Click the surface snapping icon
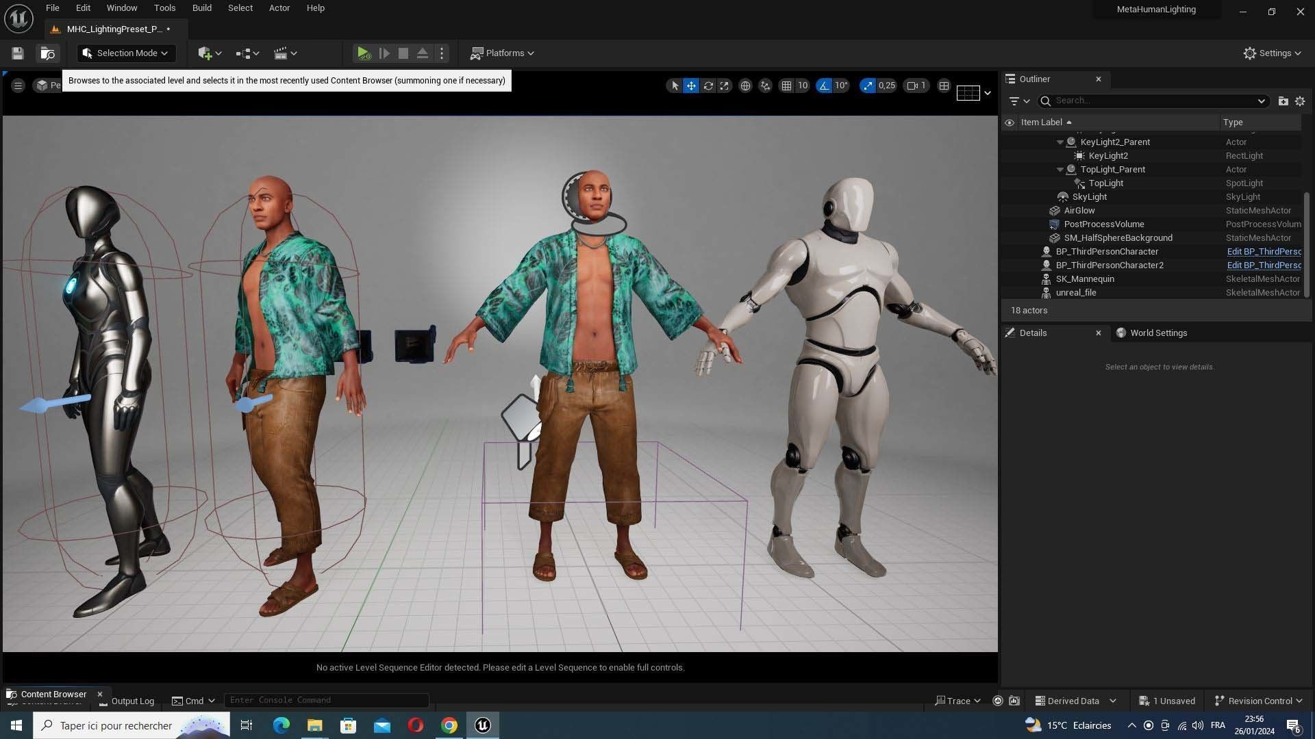This screenshot has width=1315, height=739. (x=765, y=86)
